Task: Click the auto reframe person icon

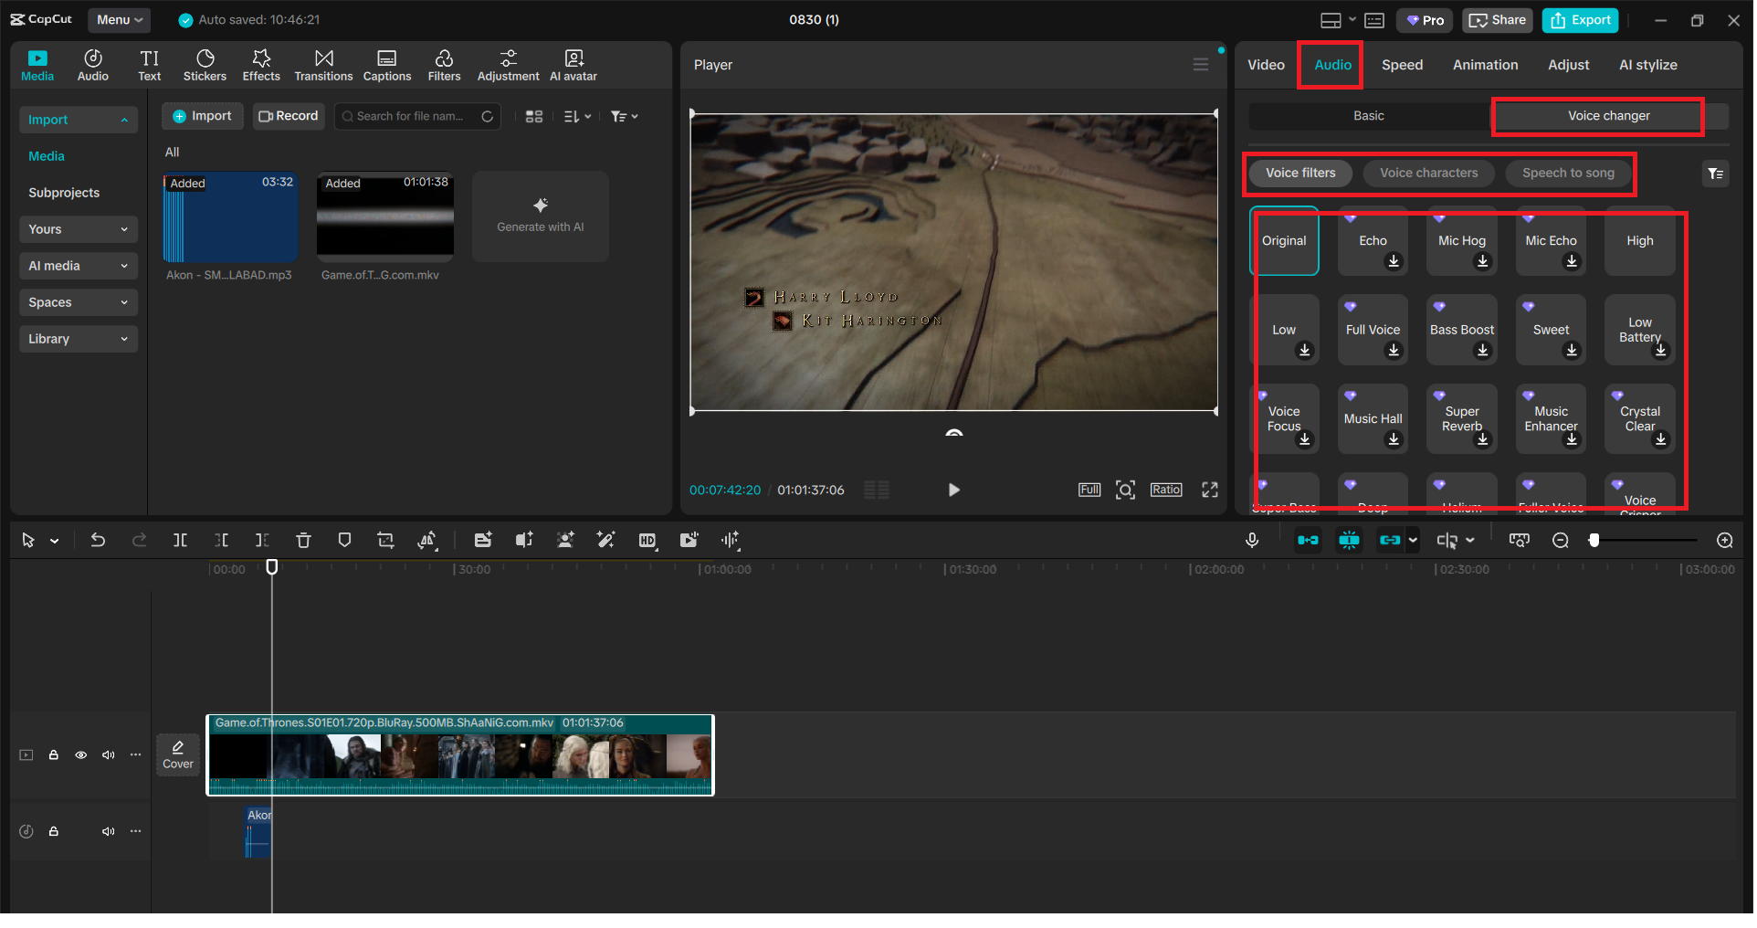Action: point(565,541)
